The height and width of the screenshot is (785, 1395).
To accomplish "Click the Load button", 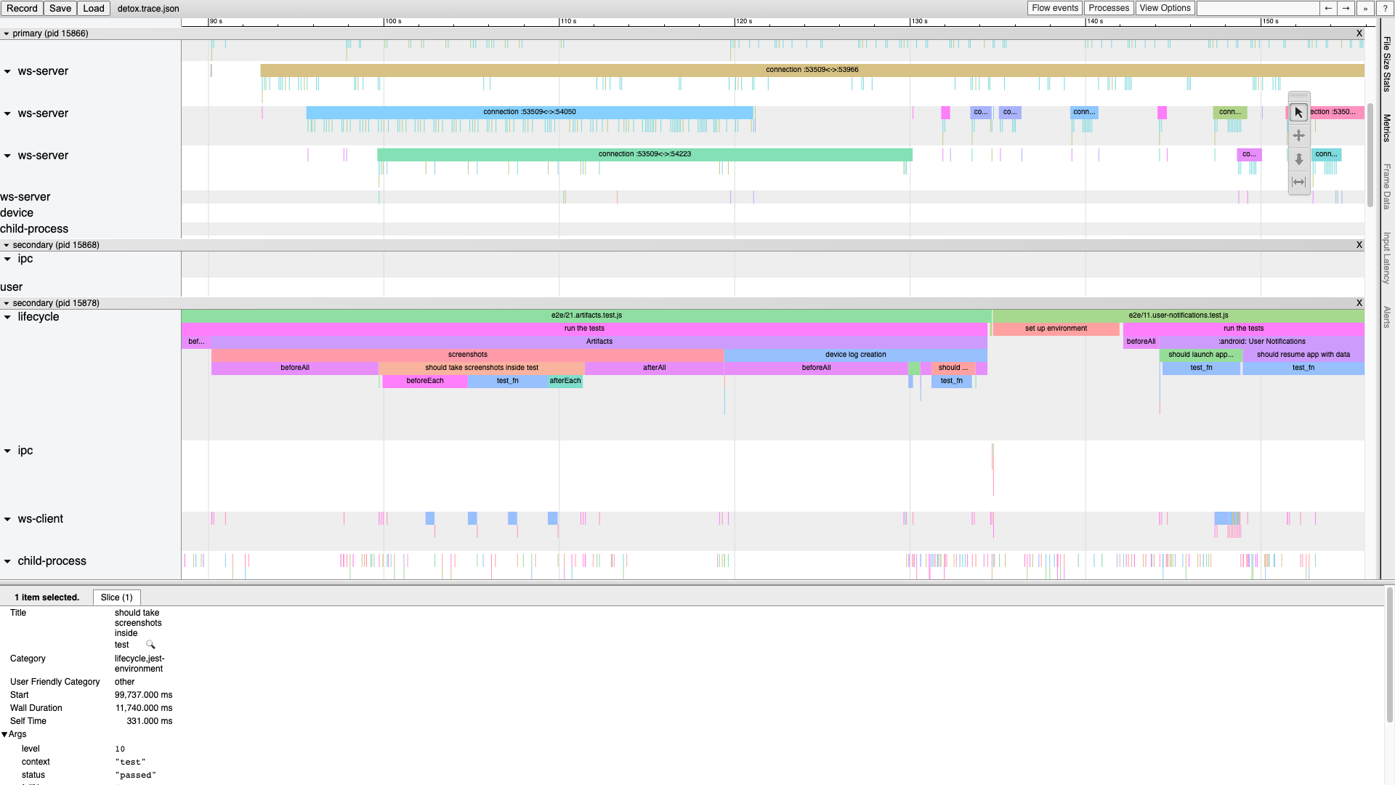I will pos(94,8).
